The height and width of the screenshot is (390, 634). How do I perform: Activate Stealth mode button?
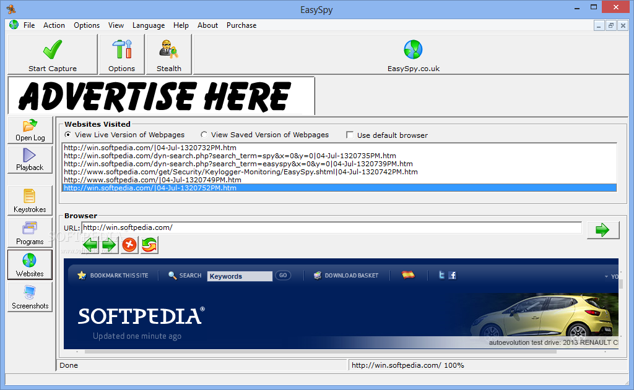(x=169, y=54)
